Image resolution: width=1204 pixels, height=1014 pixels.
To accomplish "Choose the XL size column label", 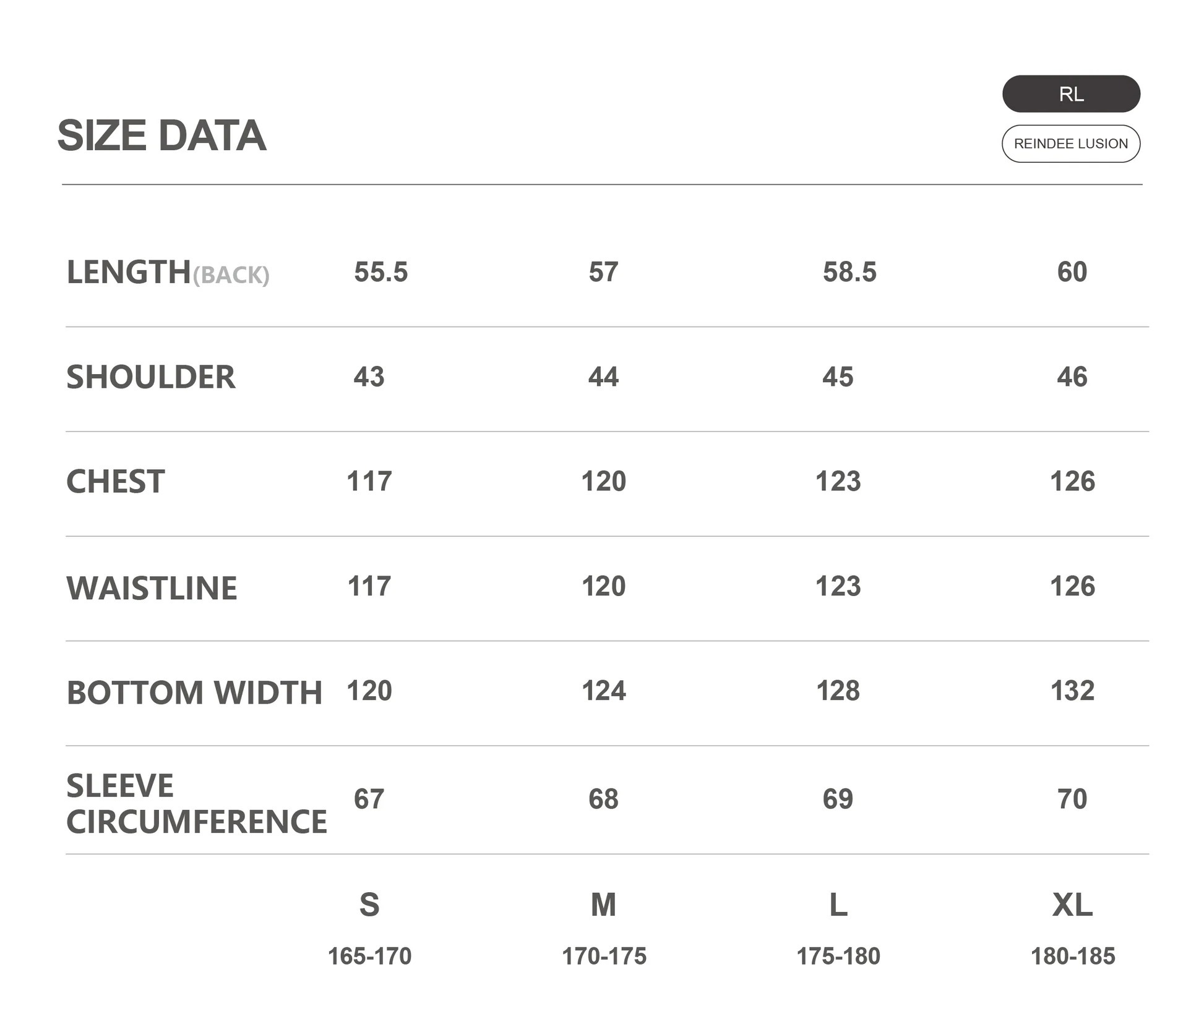I will point(1072,905).
